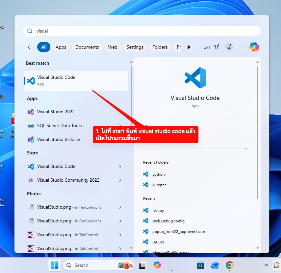Open the recent folder kungtee
This screenshot has width=281, height=273.
[x=159, y=185]
